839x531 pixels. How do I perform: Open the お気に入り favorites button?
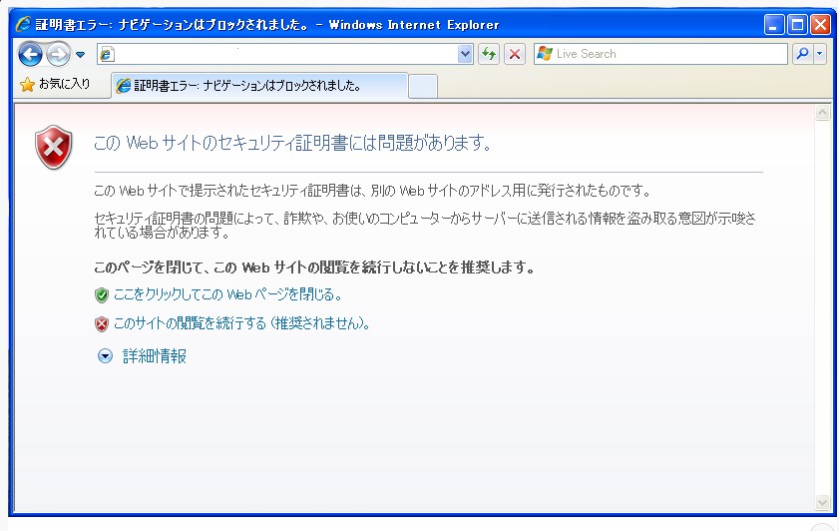(x=56, y=85)
